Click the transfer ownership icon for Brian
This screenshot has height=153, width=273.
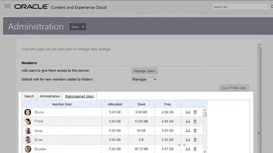point(188,140)
